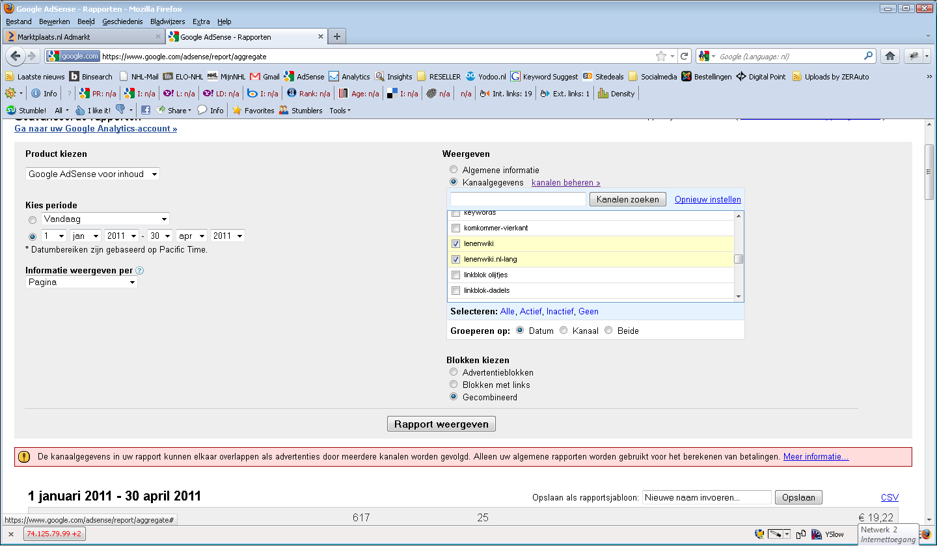Open the Pagina display-per dropdown

click(x=81, y=282)
